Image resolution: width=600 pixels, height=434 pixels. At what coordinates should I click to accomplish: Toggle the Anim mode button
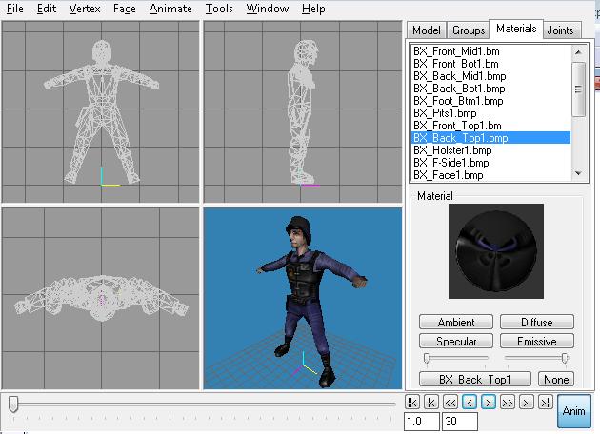coord(574,411)
